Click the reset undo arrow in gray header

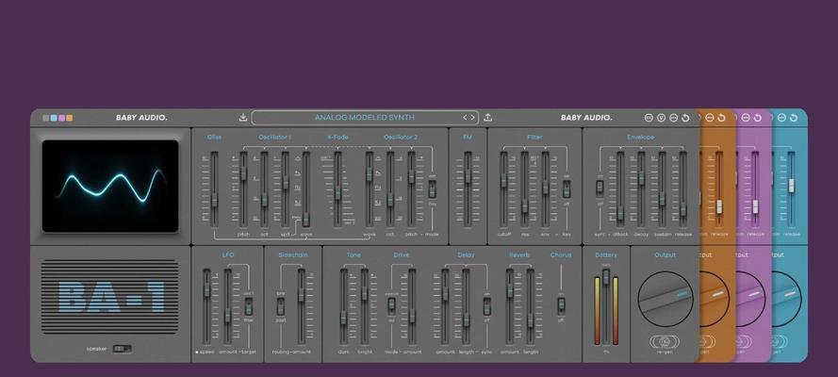click(685, 118)
